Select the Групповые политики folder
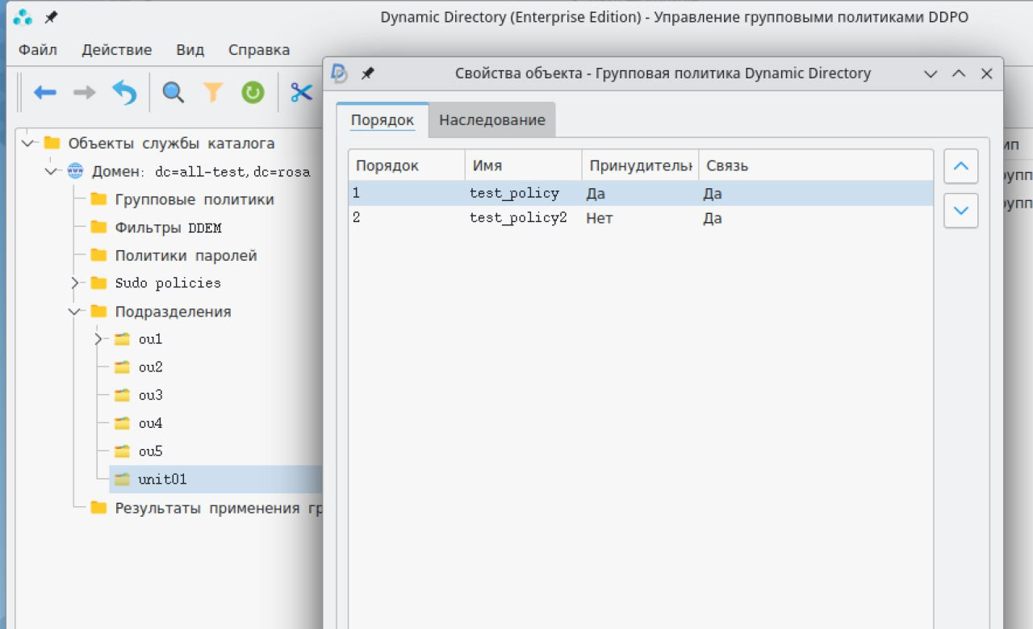The width and height of the screenshot is (1033, 629). tap(194, 199)
